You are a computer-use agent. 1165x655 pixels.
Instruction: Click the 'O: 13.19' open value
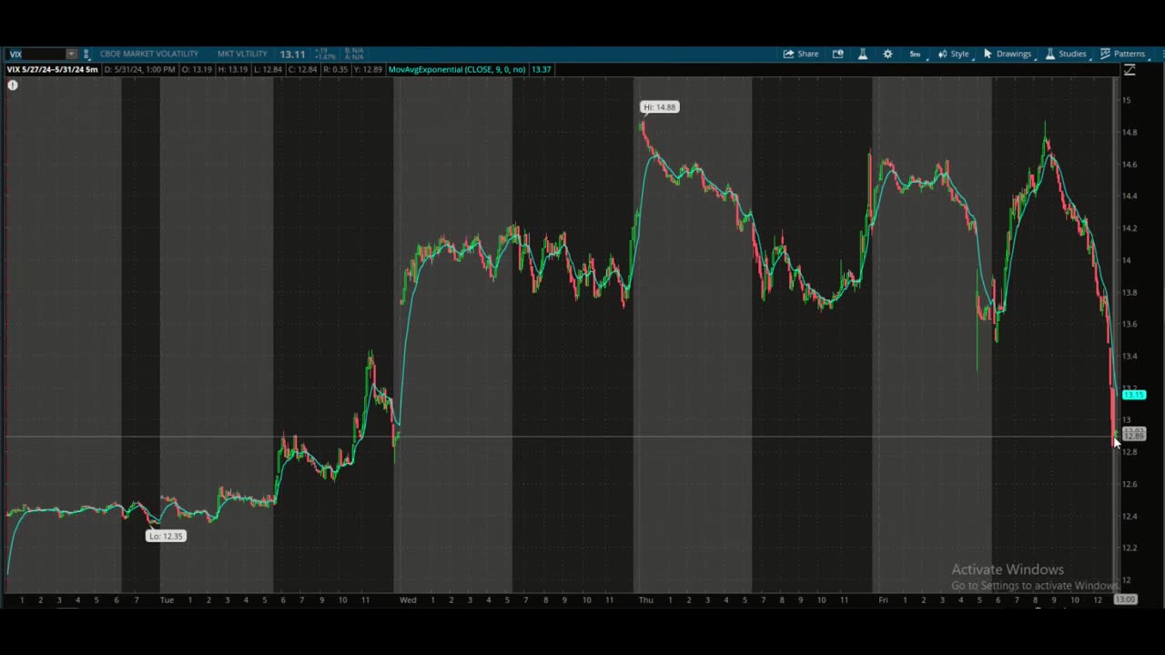coord(197,69)
